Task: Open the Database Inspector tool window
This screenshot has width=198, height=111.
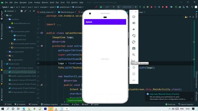Action: (49, 104)
